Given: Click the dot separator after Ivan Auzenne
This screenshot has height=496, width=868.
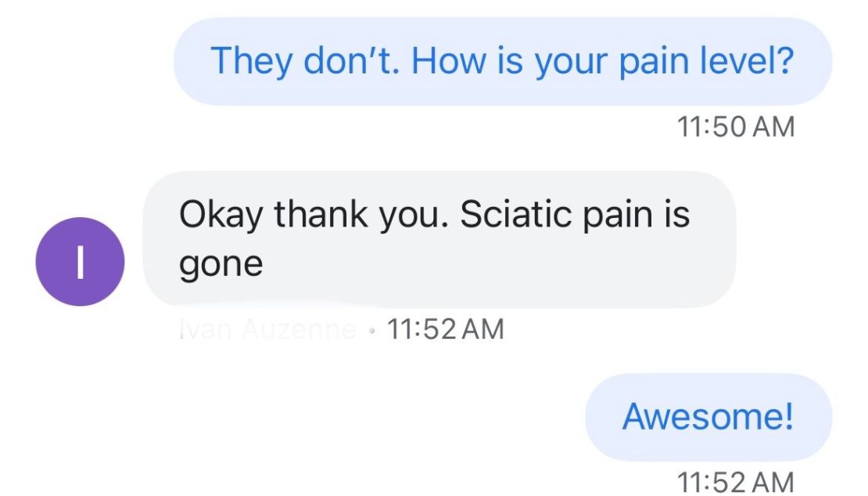Looking at the screenshot, I should pyautogui.click(x=374, y=330).
